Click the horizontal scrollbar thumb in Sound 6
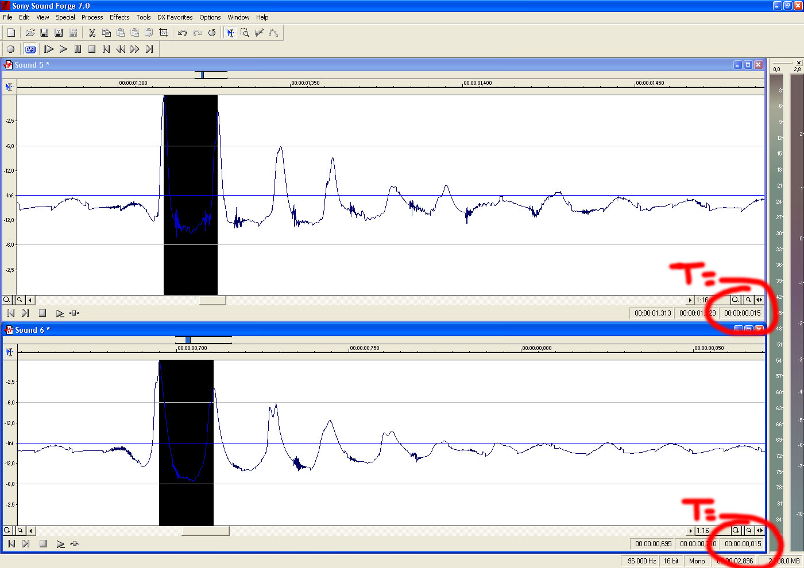This screenshot has height=568, width=804. [x=205, y=531]
